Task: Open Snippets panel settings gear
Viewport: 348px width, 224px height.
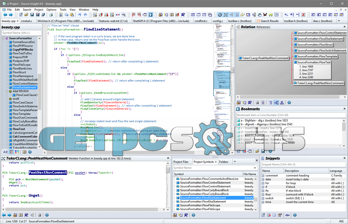Action: pos(295,215)
